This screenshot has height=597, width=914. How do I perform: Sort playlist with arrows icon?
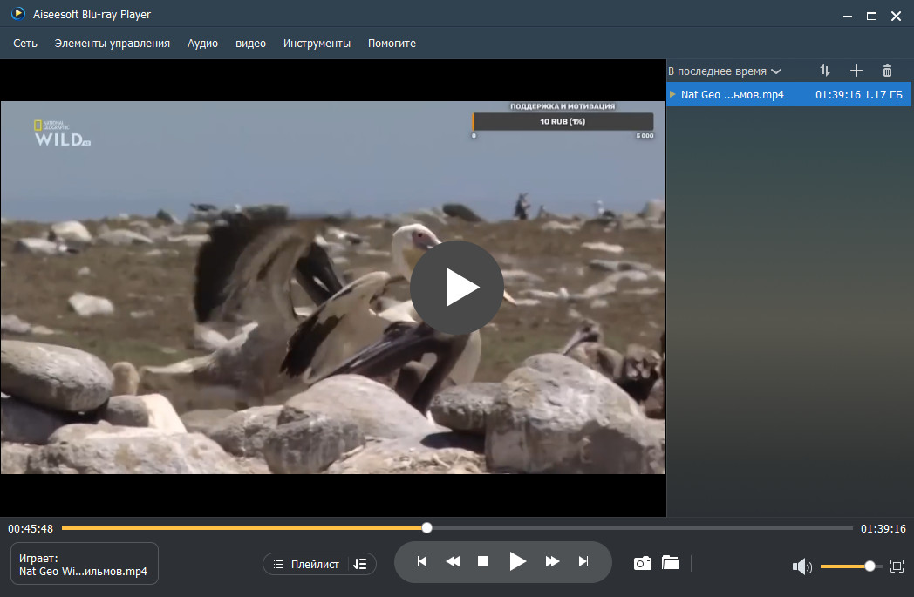(x=825, y=71)
